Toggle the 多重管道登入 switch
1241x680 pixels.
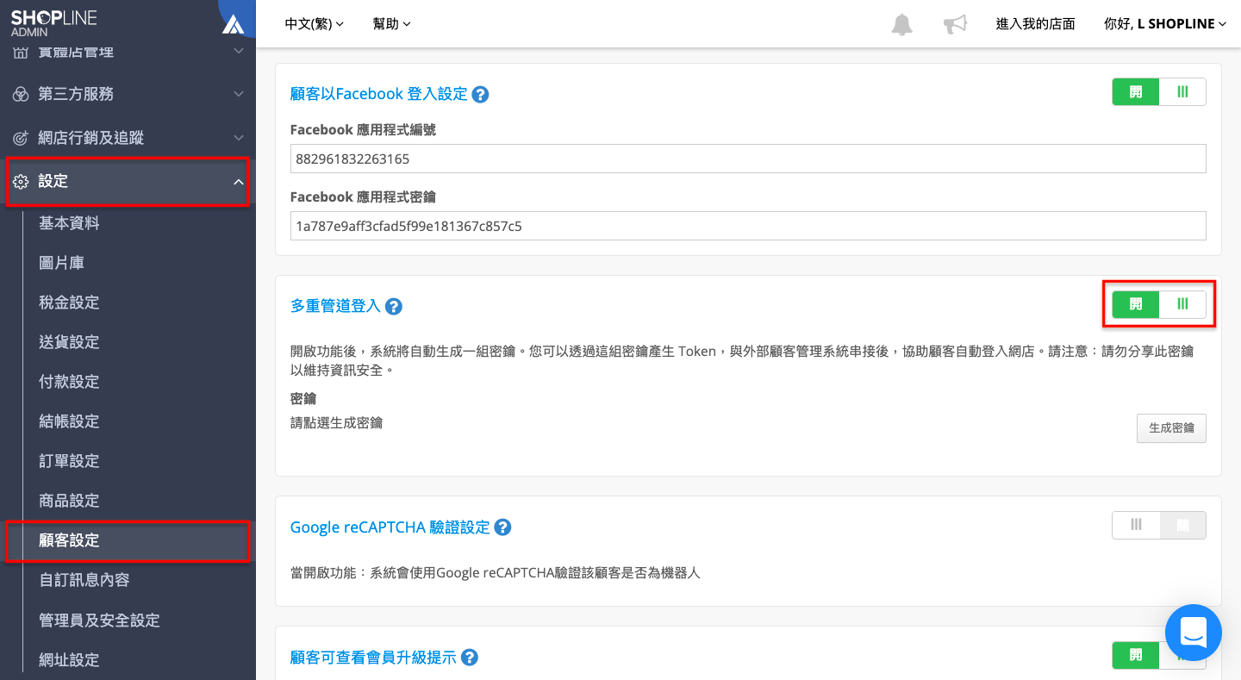(x=1158, y=304)
